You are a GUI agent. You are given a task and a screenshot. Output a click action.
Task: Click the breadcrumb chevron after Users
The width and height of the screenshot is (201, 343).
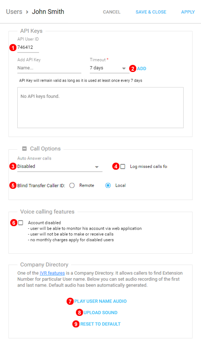click(27, 12)
